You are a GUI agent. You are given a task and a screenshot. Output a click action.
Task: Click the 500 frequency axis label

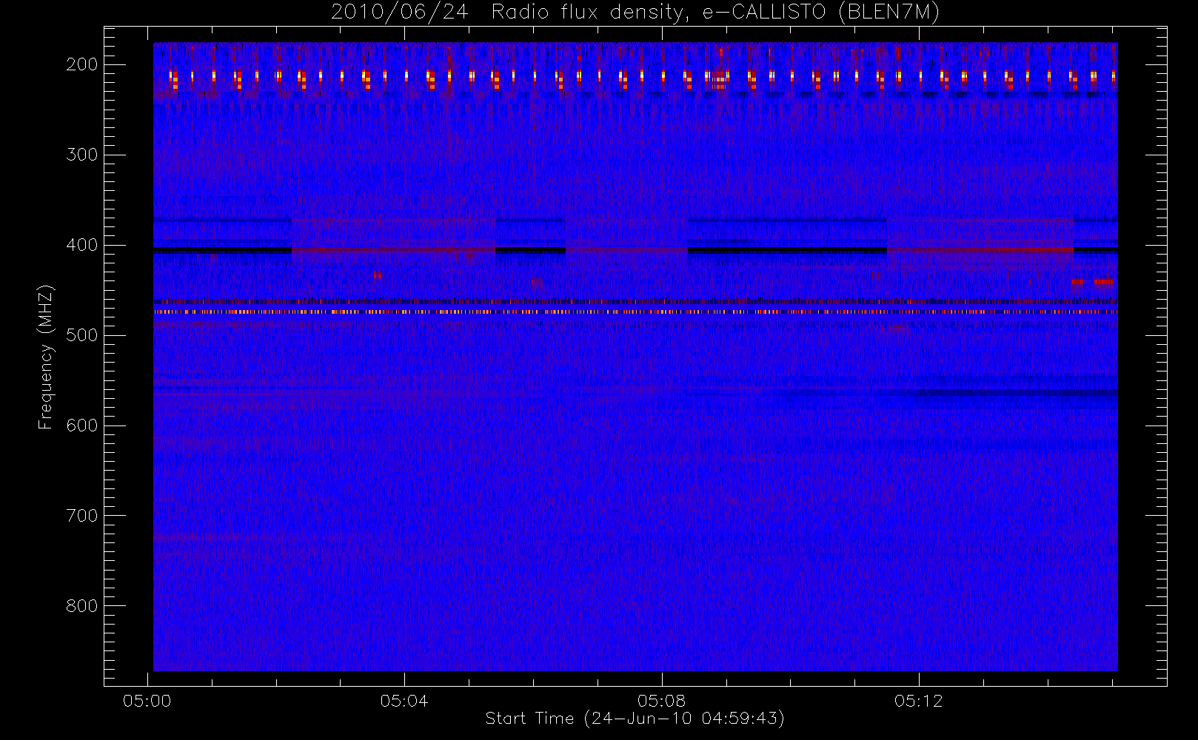[82, 335]
